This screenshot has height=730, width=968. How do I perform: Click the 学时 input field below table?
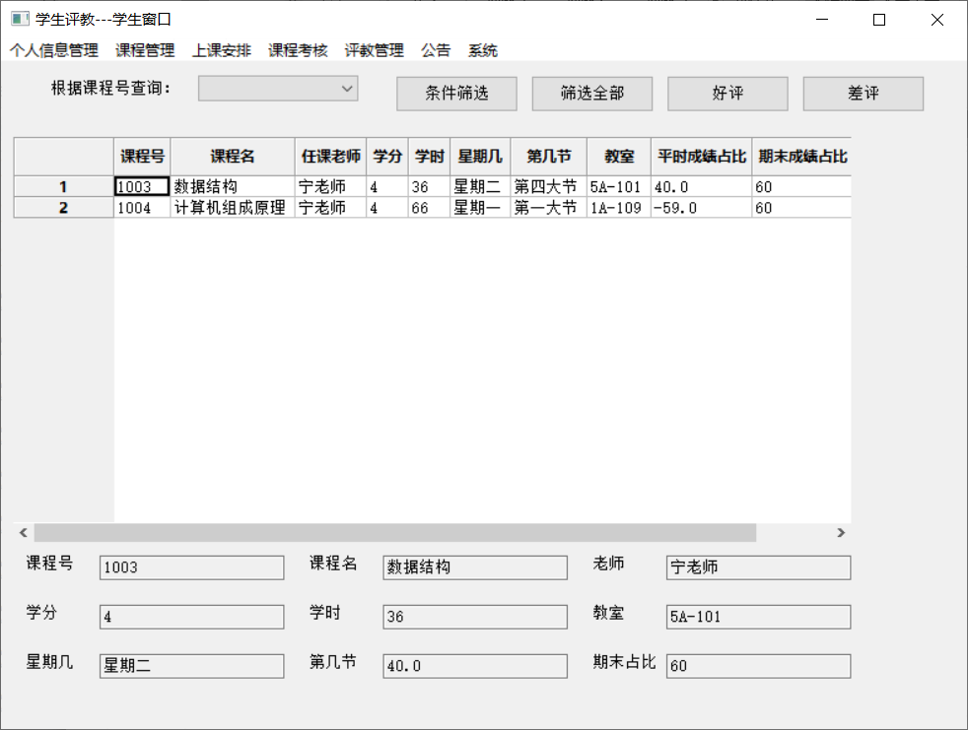475,617
